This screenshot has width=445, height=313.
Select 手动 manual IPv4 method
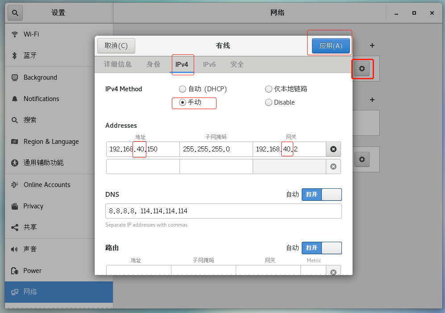pyautogui.click(x=191, y=102)
